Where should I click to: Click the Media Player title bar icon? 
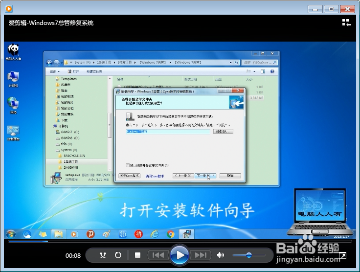pyautogui.click(x=9, y=9)
